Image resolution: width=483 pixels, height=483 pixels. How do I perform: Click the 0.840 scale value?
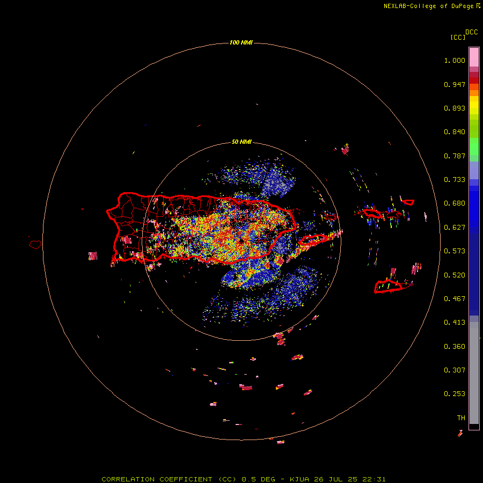pyautogui.click(x=455, y=132)
